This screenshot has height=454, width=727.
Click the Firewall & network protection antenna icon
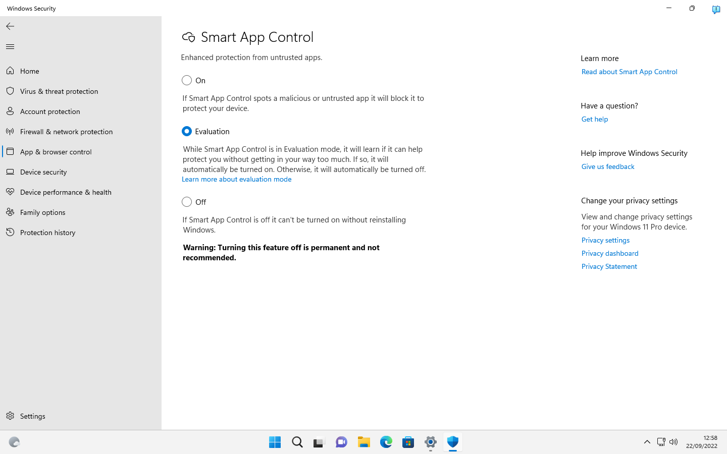coord(10,132)
